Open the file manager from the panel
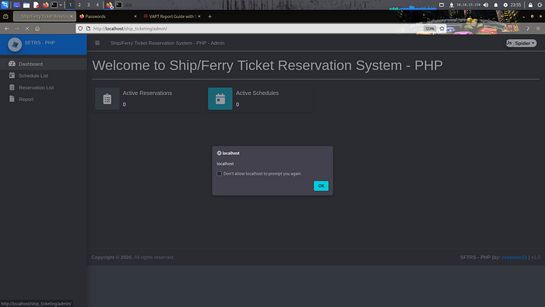The width and height of the screenshot is (545, 307). (26, 5)
